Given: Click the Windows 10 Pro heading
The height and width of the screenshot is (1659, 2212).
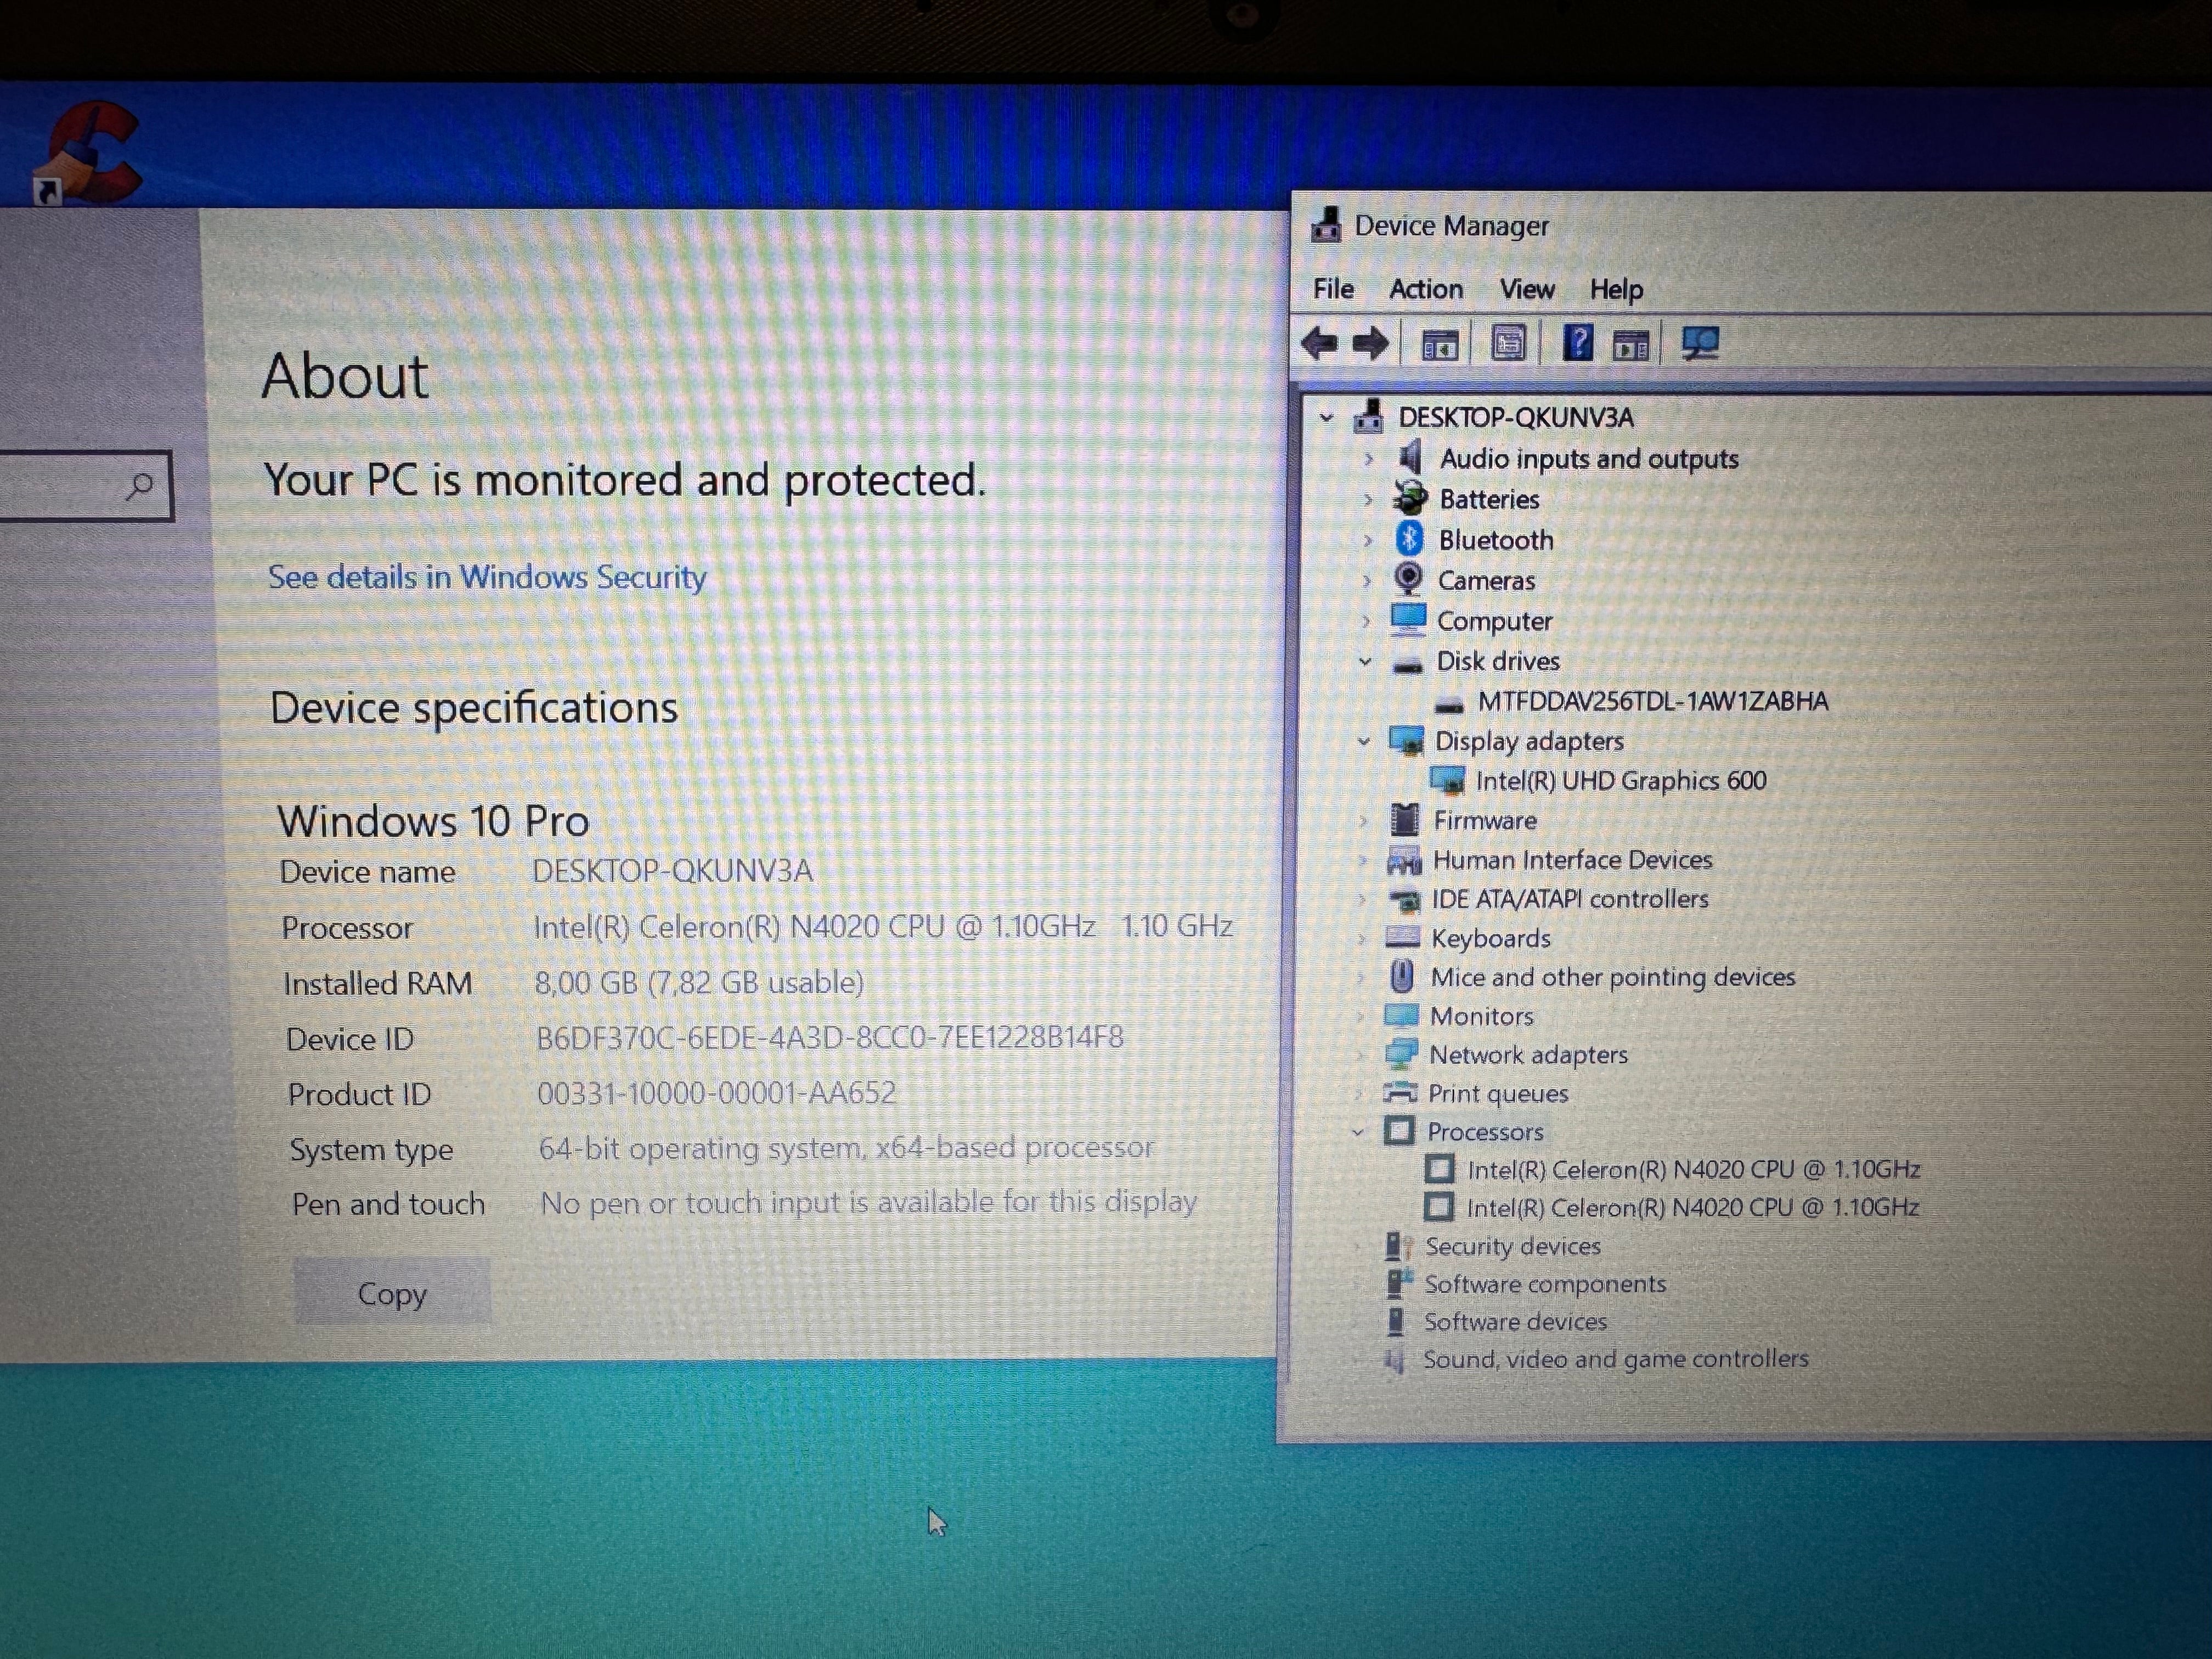Looking at the screenshot, I should point(433,821).
